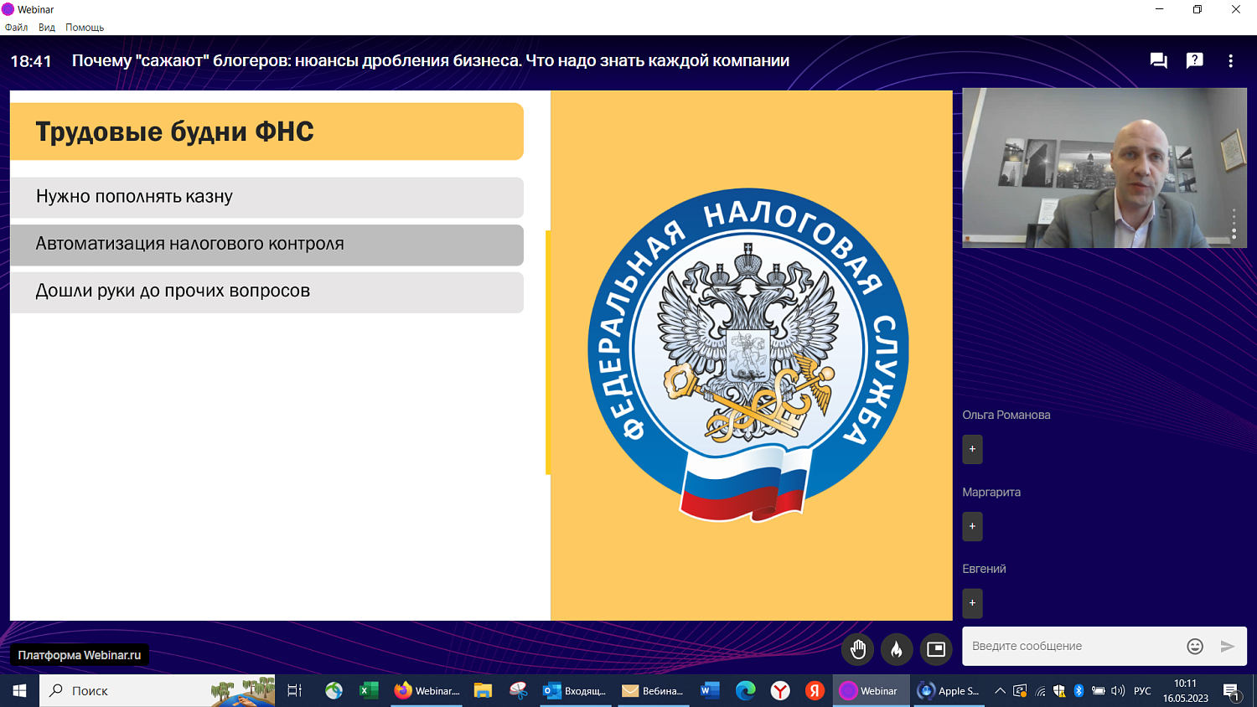Click participant name Маргарита
Screen dimensions: 1257x707
991,492
